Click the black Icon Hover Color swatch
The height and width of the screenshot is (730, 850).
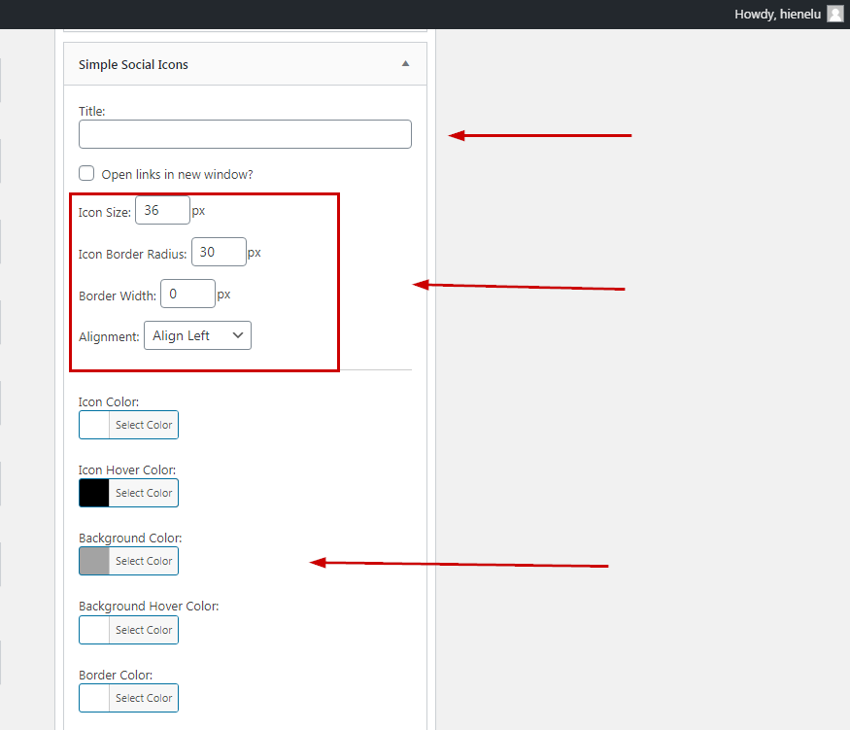click(94, 493)
